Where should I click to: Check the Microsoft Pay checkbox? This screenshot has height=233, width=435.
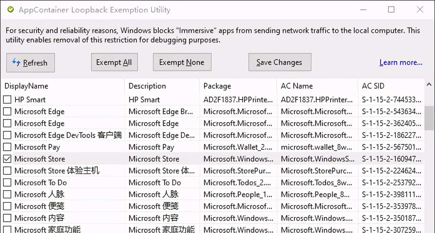pyautogui.click(x=7, y=147)
